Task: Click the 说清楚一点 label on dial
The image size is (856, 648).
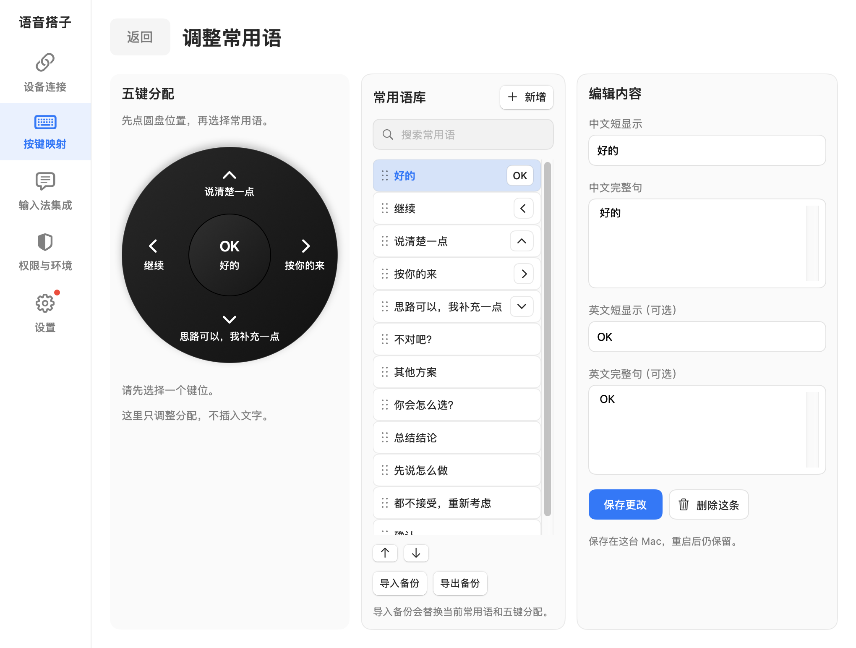Action: pos(229,192)
